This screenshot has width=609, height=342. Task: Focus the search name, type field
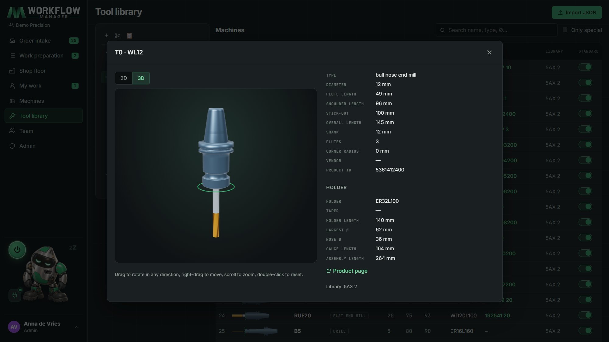coord(496,30)
